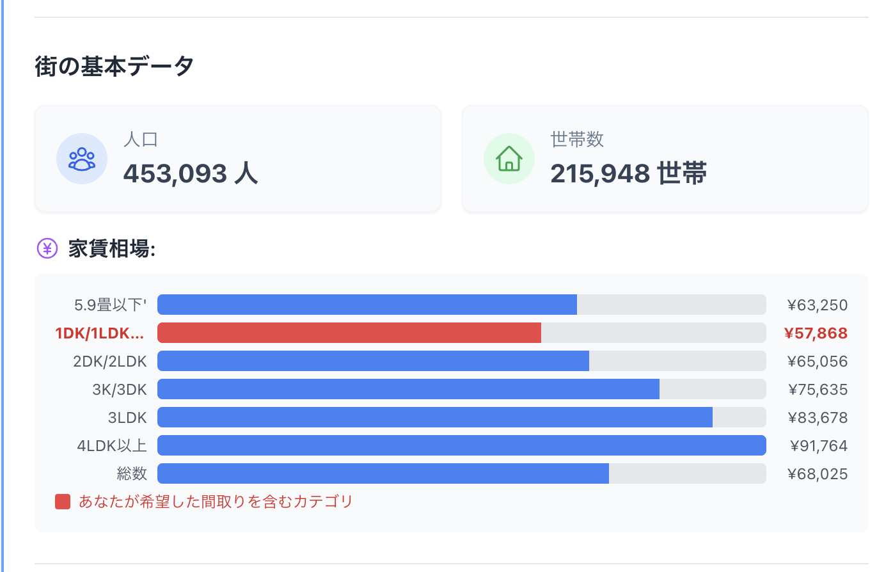This screenshot has width=893, height=572.
Task: Click the population people icon
Action: (81, 159)
